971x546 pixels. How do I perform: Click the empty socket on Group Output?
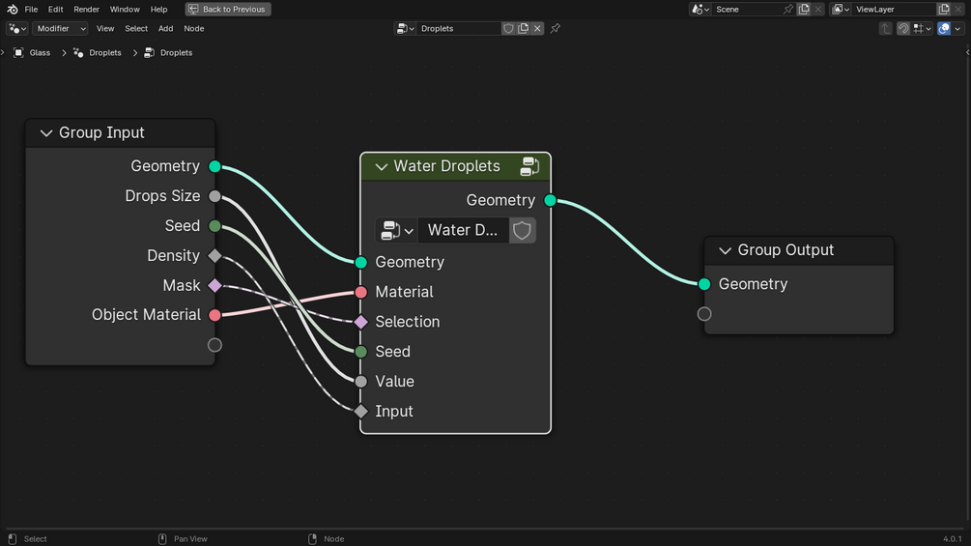704,314
